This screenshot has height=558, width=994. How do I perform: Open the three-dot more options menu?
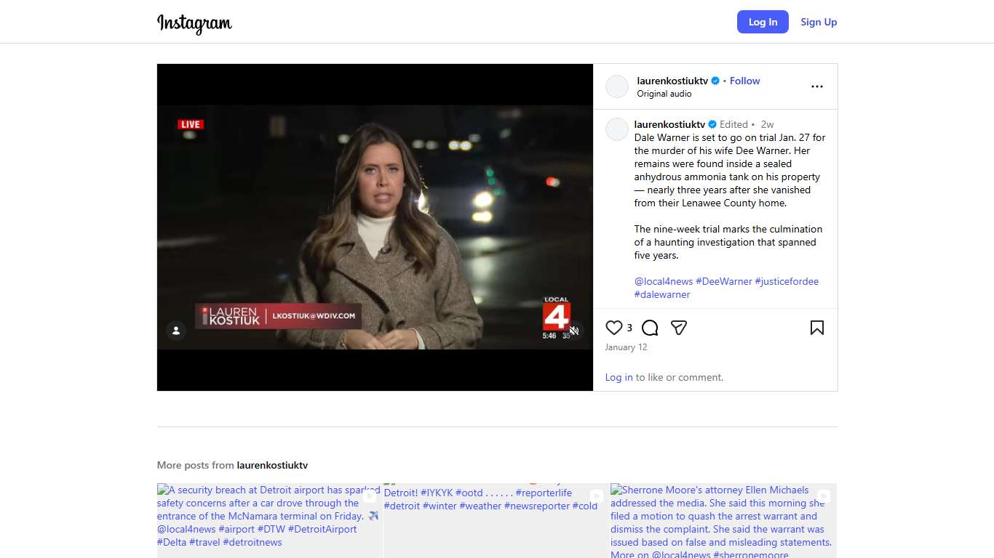coord(816,86)
